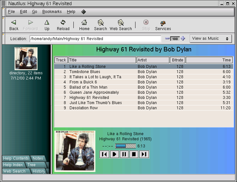This screenshot has height=182, width=237.
Task: Minimize the Nautilus window
Action: (222, 4)
